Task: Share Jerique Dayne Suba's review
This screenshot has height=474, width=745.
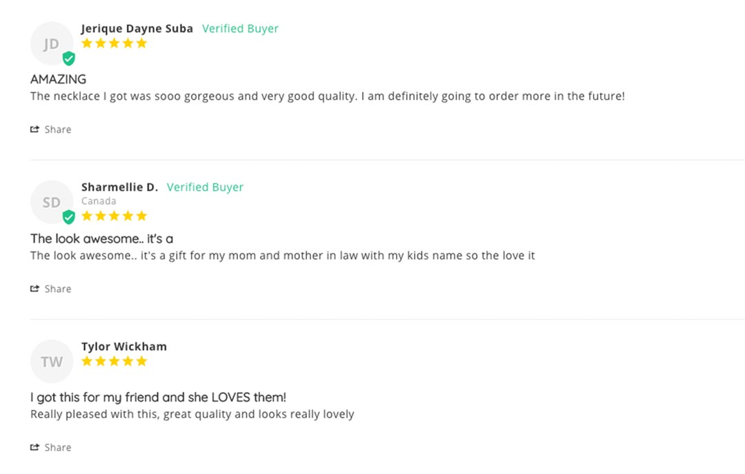Action: pyautogui.click(x=51, y=129)
